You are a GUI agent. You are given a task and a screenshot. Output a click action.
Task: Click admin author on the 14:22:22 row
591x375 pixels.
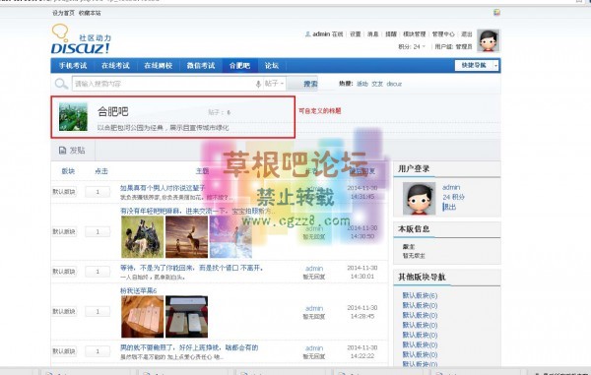click(x=314, y=348)
